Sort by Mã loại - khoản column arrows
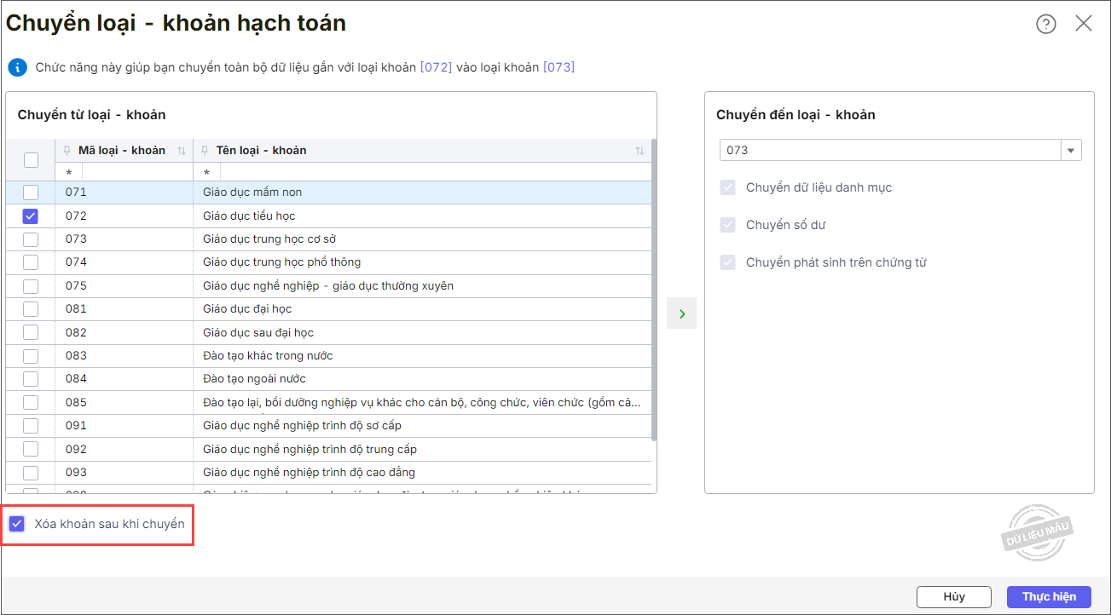This screenshot has height=615, width=1111. click(181, 151)
